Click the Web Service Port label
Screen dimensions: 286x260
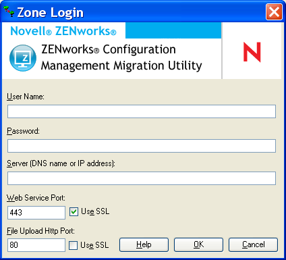click(36, 198)
